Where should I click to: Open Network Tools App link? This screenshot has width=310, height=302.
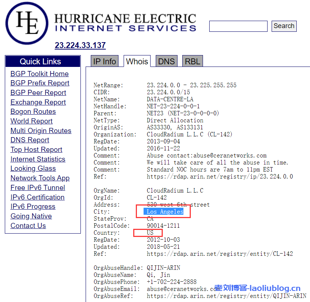(40, 178)
